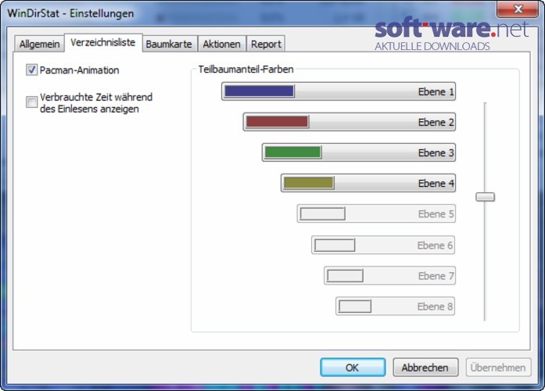Click the Ebene 2 label
The image size is (545, 391).
(436, 122)
